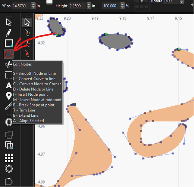
Task: Click the dotted grip above Select tool
Action: 9,16
